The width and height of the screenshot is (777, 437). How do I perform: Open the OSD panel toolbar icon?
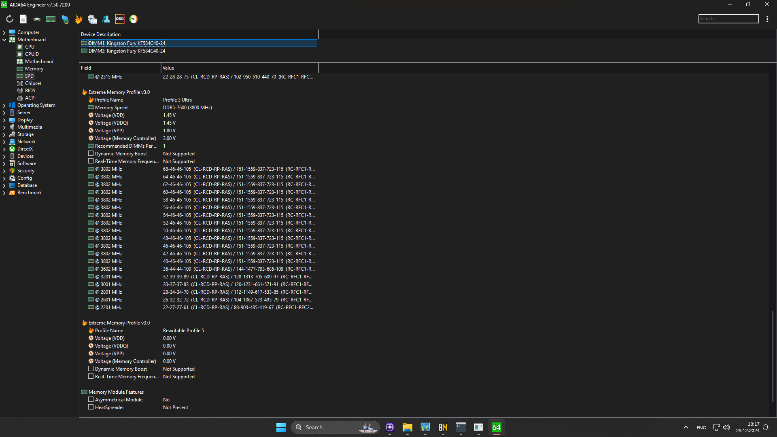[120, 19]
